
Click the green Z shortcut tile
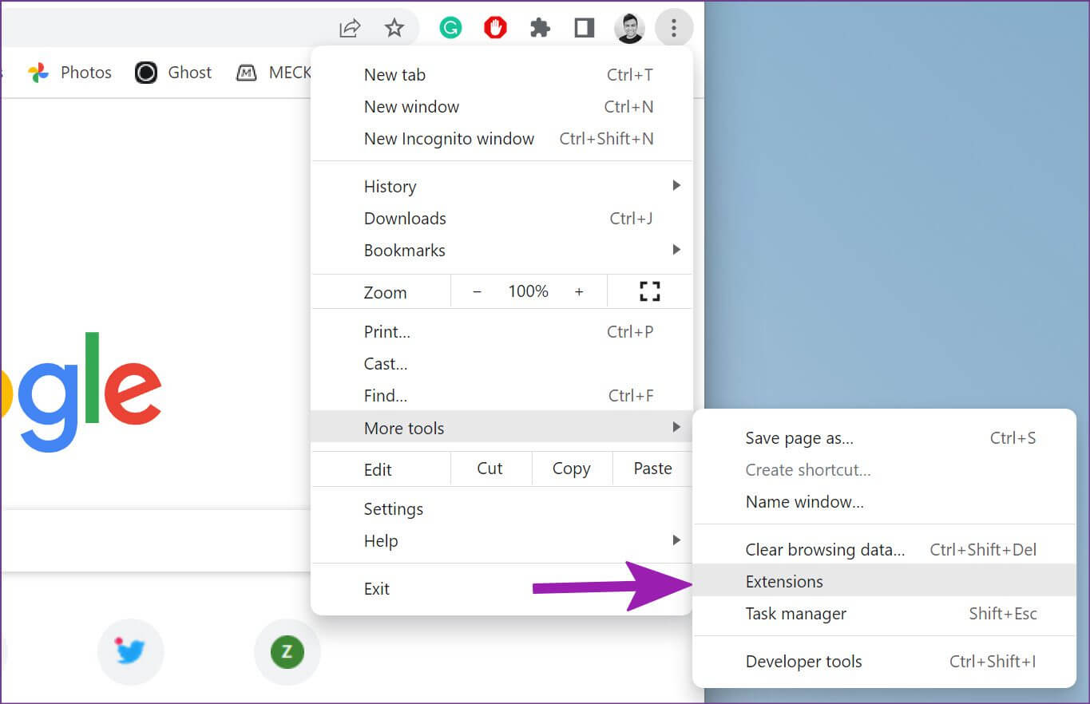[x=287, y=652]
